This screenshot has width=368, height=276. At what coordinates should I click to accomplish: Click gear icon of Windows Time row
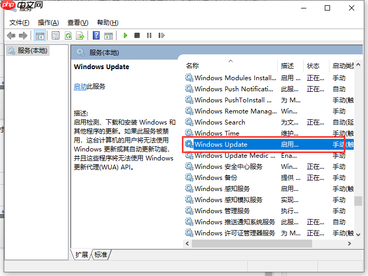point(189,132)
